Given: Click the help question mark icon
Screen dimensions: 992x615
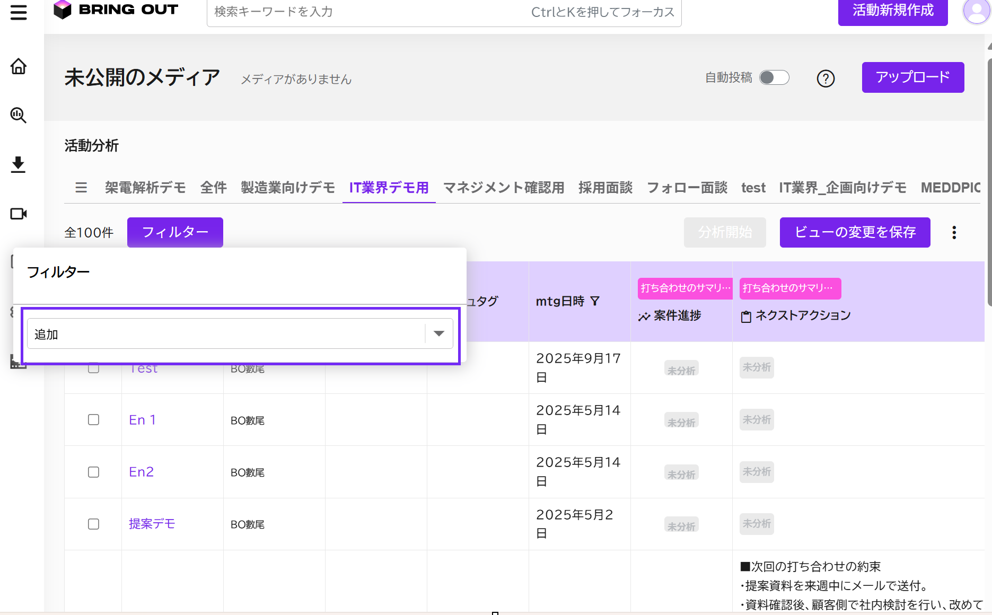Looking at the screenshot, I should click(x=826, y=78).
